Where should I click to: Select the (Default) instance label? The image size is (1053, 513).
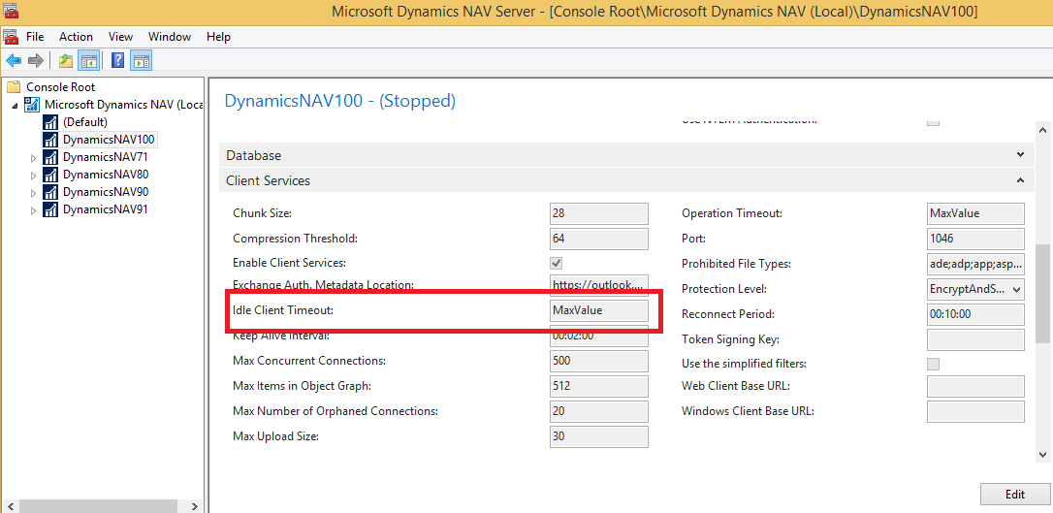pyautogui.click(x=84, y=121)
